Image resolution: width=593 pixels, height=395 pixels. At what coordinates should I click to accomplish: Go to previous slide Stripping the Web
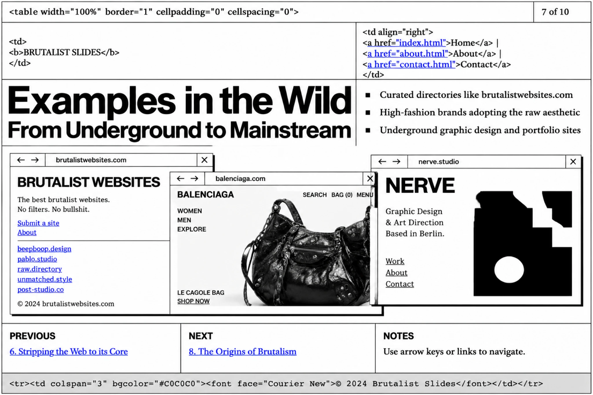[x=69, y=351]
